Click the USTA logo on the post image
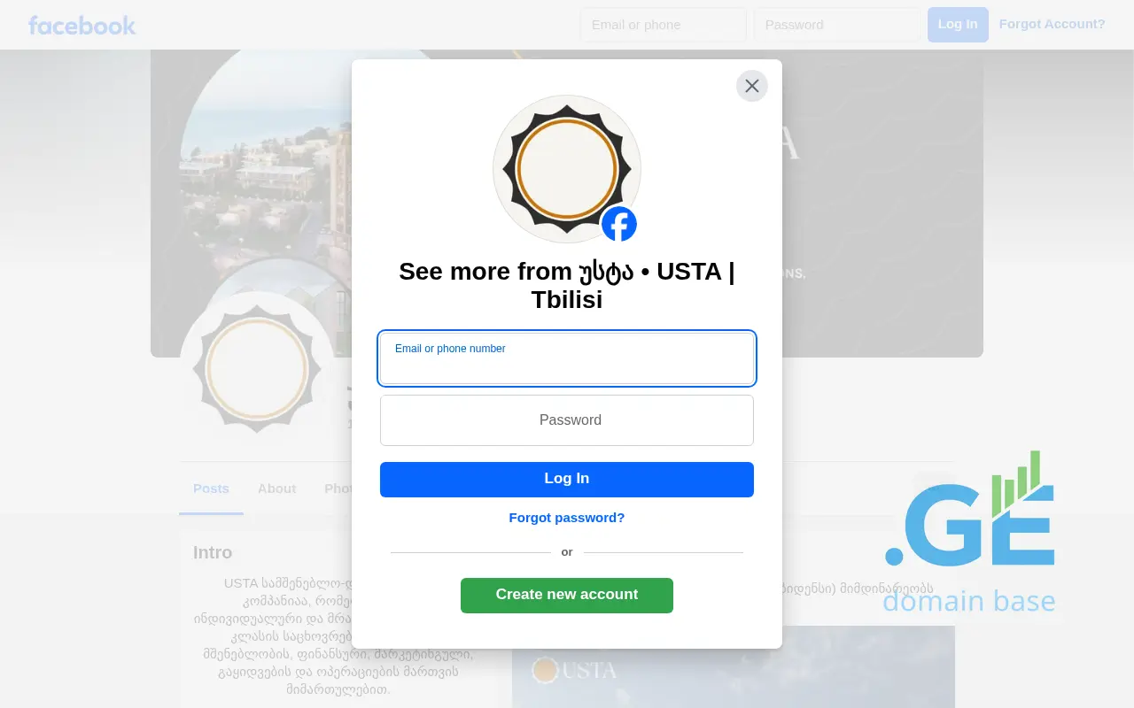Screen dimensions: 1134x708 [x=574, y=670]
